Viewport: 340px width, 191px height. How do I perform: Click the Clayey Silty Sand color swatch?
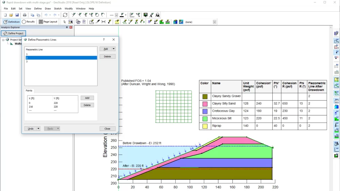205,103
